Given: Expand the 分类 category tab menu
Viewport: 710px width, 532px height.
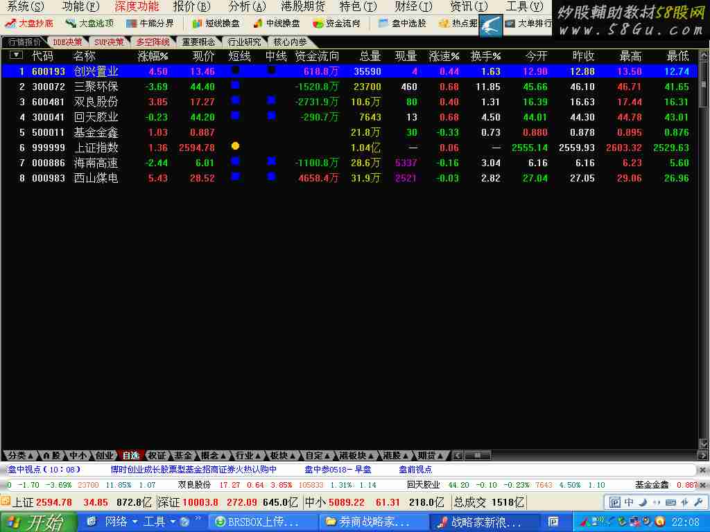Looking at the screenshot, I should pos(20,456).
